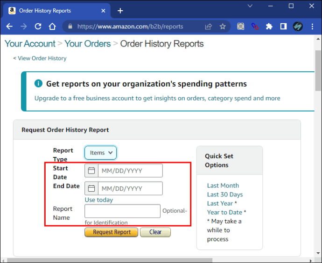This screenshot has width=322, height=263.
Task: Minimize the browser window
Action: point(271,6)
